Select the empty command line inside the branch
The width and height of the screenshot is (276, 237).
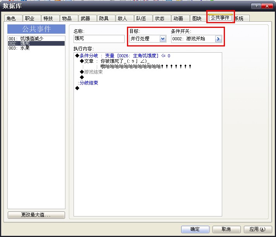click(x=82, y=77)
